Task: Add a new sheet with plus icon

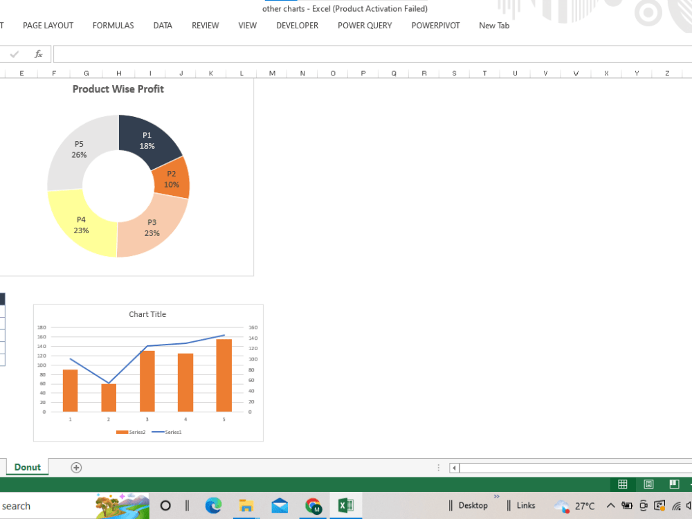Action: [x=76, y=467]
